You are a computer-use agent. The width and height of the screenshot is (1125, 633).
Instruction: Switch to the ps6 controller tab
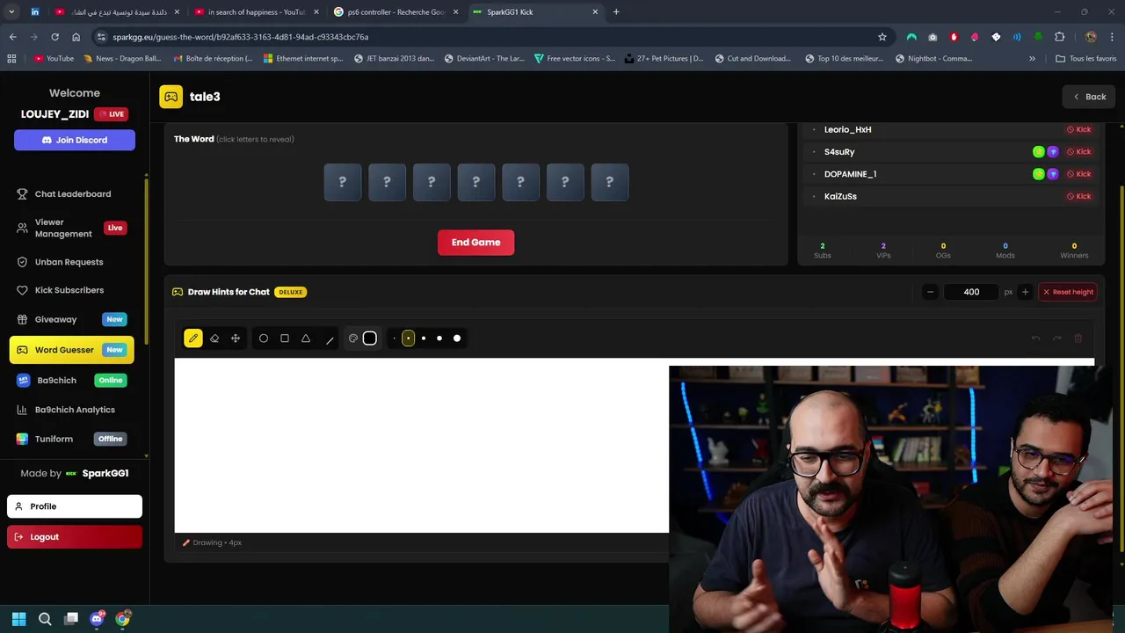coord(396,12)
